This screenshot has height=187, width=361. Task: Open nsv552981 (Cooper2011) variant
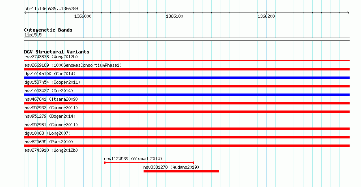pos(51,125)
